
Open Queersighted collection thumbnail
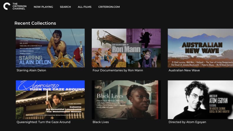pos(50,100)
